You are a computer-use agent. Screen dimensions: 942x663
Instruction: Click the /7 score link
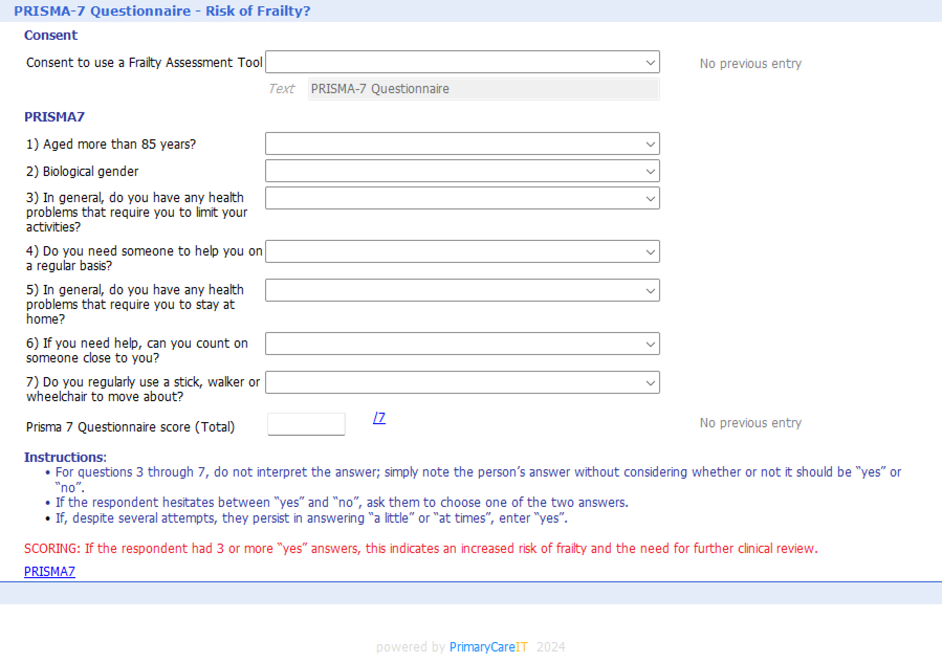379,418
